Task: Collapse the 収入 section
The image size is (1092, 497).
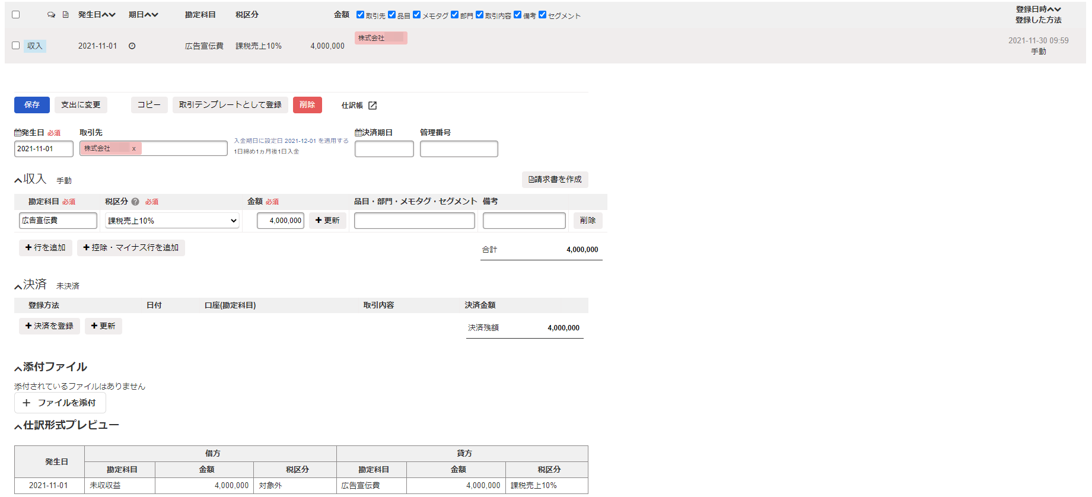Action: [18, 180]
